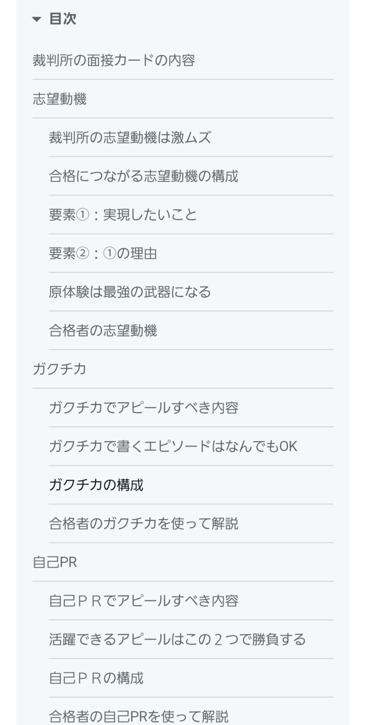Select 要素①：実現したいこと entry
Viewport: 366px width, 725px height.
pyautogui.click(x=123, y=215)
